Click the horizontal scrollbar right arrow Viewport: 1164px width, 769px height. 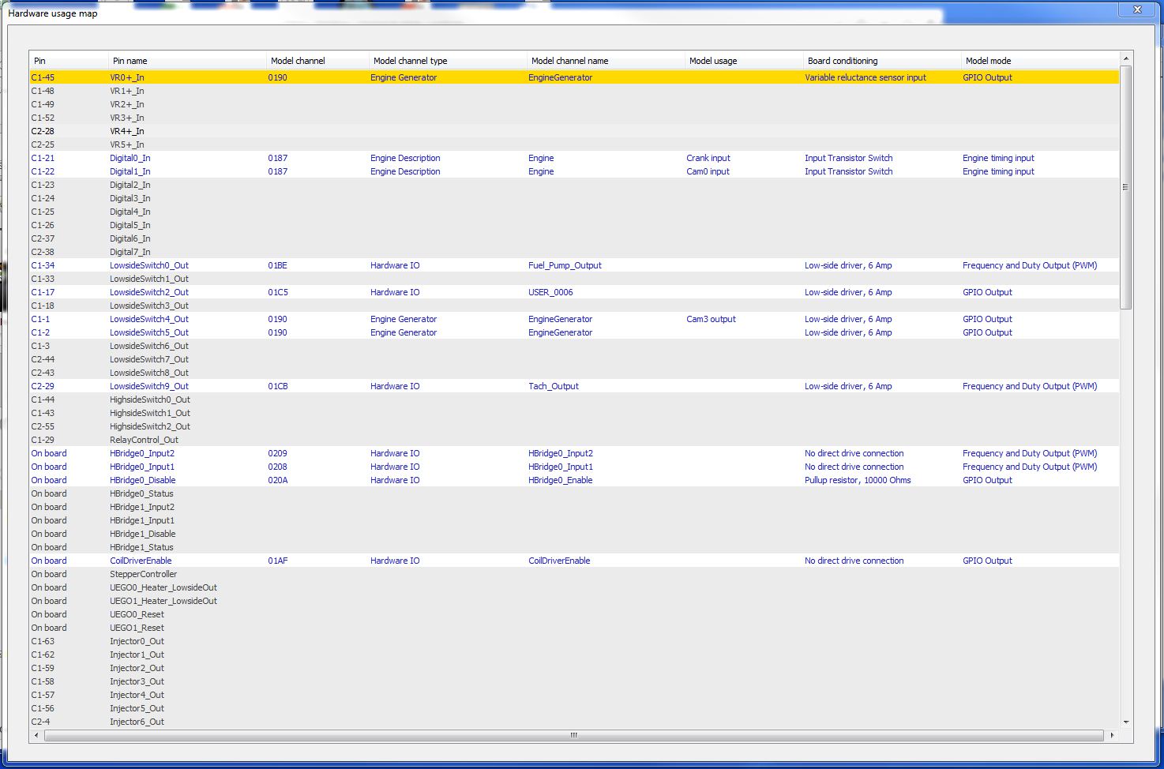(x=1112, y=735)
